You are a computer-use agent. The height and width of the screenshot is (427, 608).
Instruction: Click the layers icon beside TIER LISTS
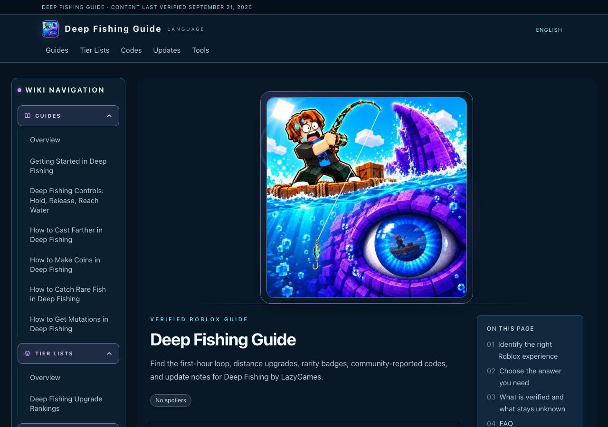click(x=28, y=353)
